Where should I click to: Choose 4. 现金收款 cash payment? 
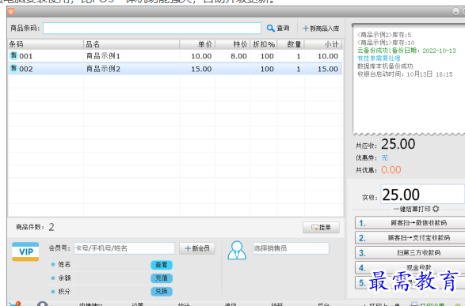pyautogui.click(x=410, y=267)
